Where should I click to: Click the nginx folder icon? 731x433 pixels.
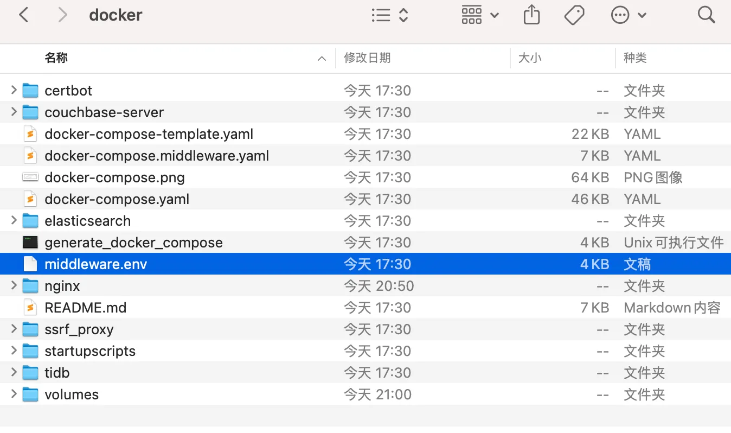(30, 286)
